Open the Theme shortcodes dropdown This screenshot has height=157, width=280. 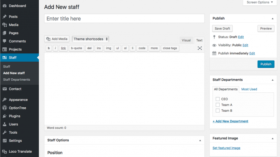[x=90, y=39]
